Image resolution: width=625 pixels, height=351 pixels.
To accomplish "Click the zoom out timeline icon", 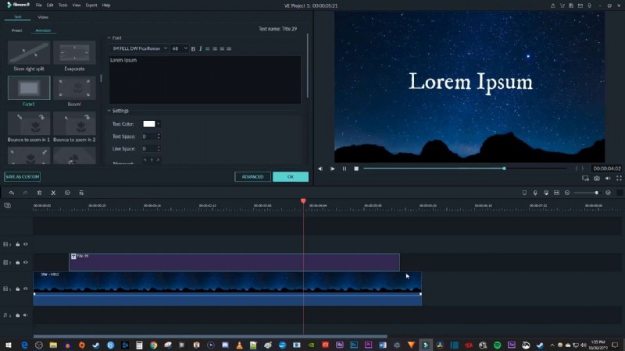I will (x=567, y=193).
